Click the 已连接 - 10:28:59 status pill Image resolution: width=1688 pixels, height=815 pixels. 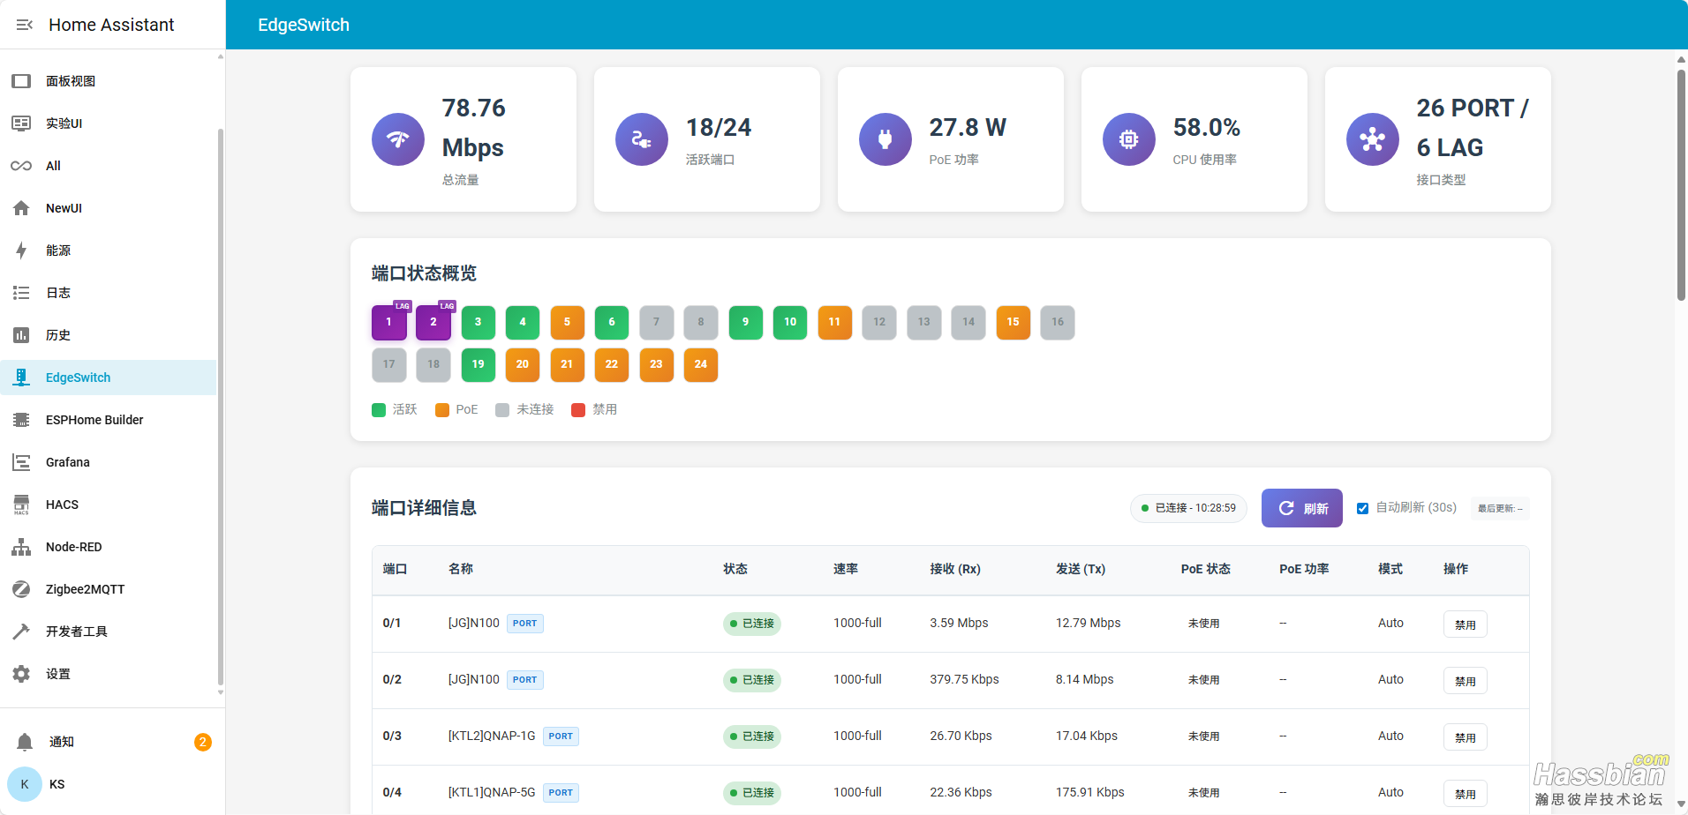click(1188, 508)
